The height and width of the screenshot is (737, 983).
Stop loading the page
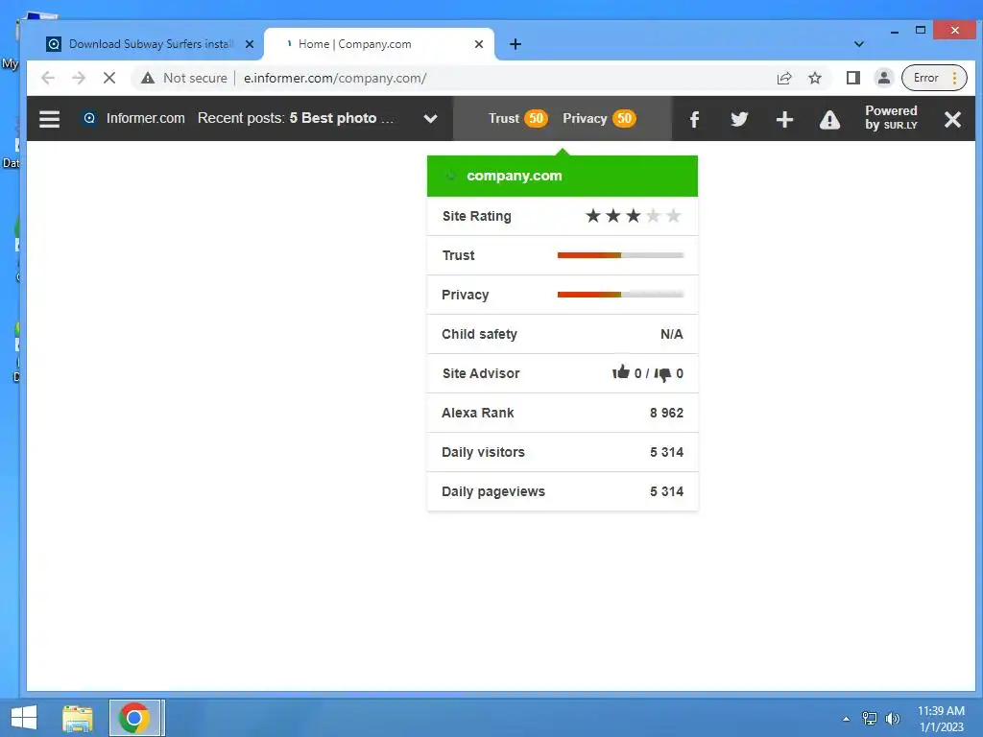109,79
